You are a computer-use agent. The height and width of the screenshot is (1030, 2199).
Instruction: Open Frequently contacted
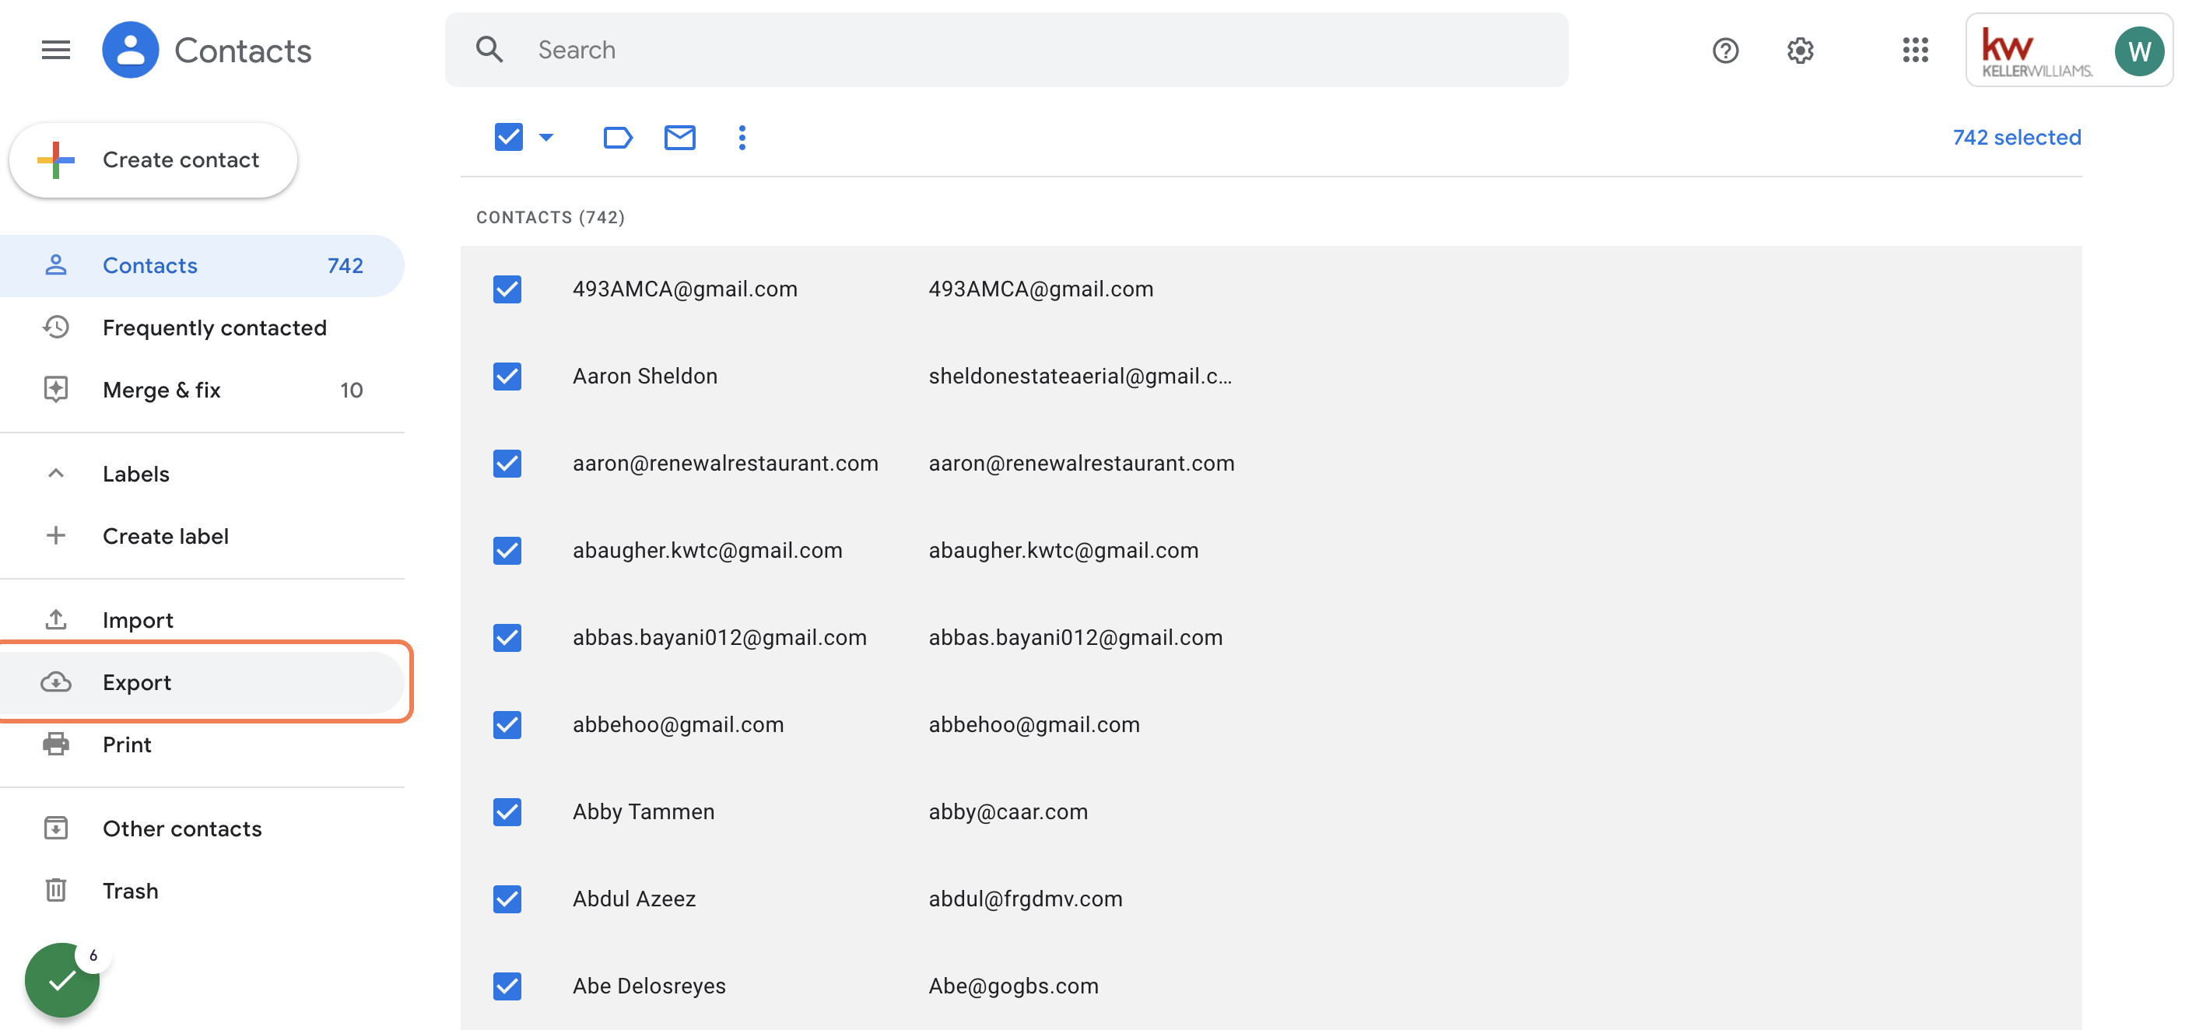point(202,328)
